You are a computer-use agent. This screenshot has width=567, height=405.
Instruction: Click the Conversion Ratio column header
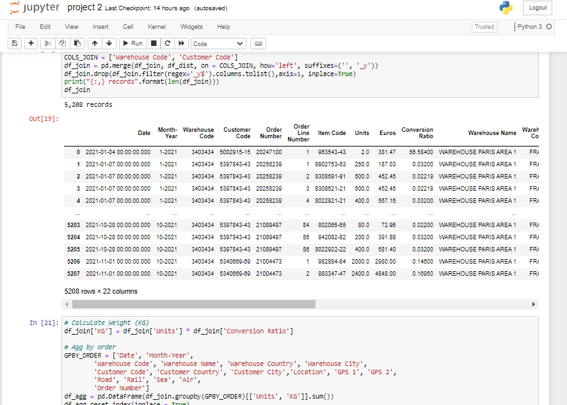(x=417, y=133)
